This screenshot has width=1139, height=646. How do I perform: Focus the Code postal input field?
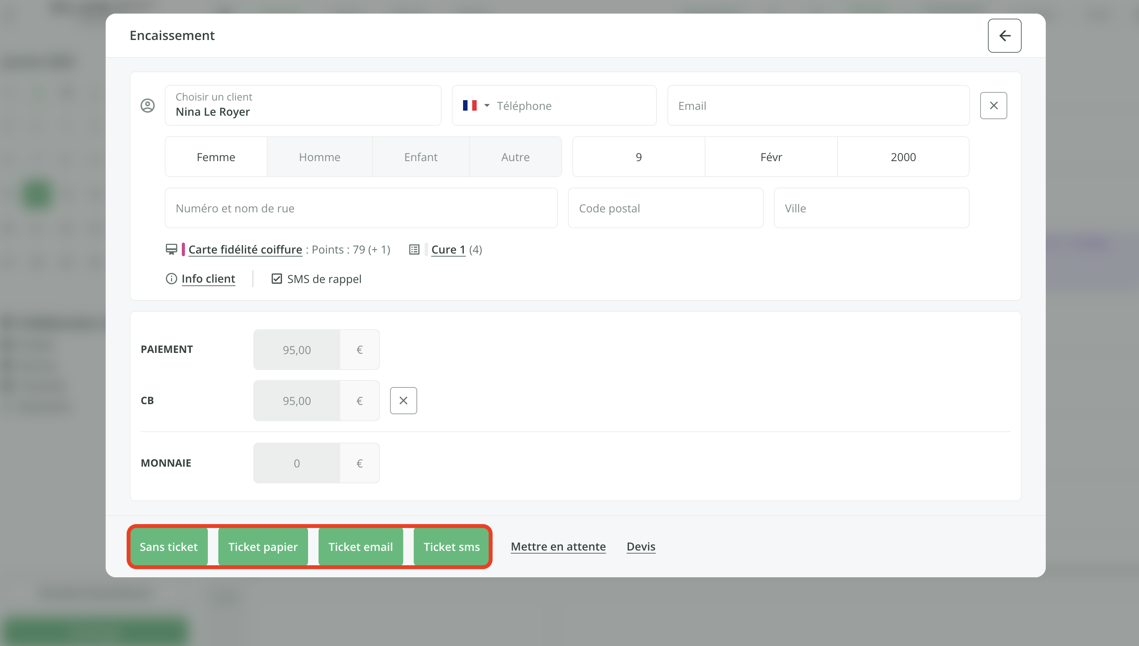click(x=665, y=208)
